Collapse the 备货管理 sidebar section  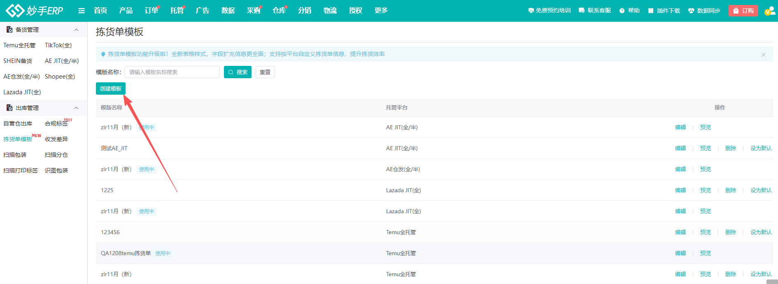point(76,30)
